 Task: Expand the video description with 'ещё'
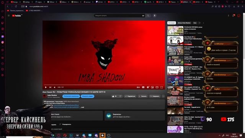pyautogui.click(x=83, y=107)
